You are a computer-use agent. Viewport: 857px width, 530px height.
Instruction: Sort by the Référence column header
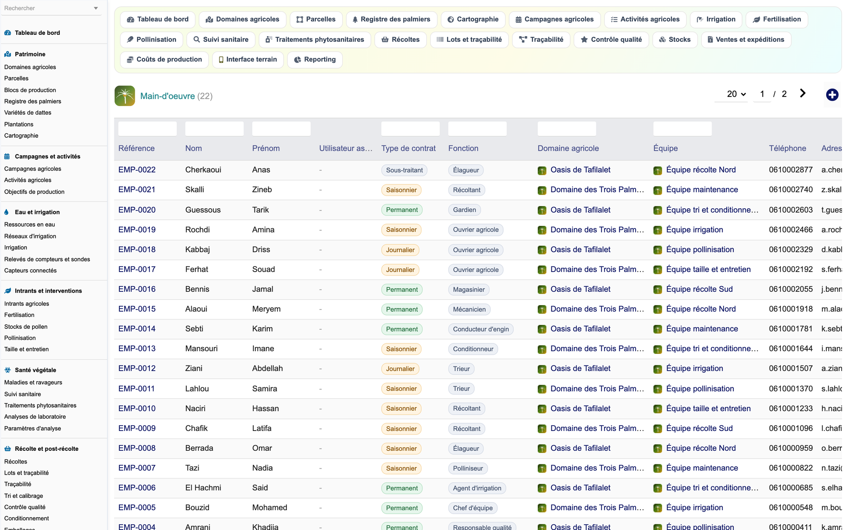pos(137,148)
